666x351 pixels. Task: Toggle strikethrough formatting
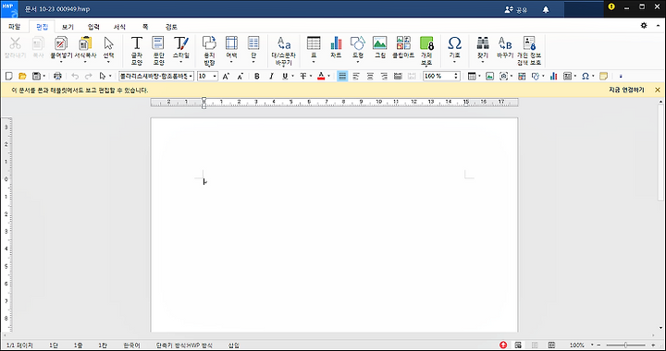(303, 77)
